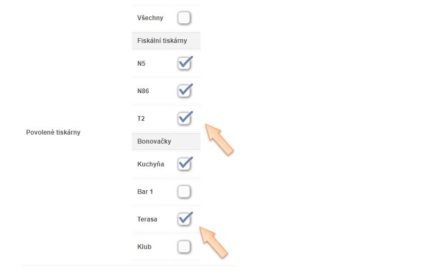
Task: Click the Terasa label text
Action: coord(147,219)
